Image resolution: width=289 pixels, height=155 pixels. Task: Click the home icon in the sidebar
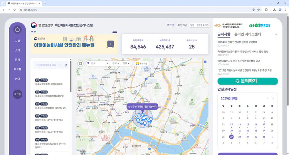click(x=17, y=30)
